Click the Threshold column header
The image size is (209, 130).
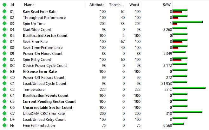[x=116, y=5]
